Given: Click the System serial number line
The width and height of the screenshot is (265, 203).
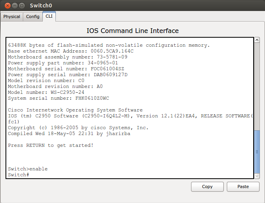Looking at the screenshot, I should coord(59,98).
